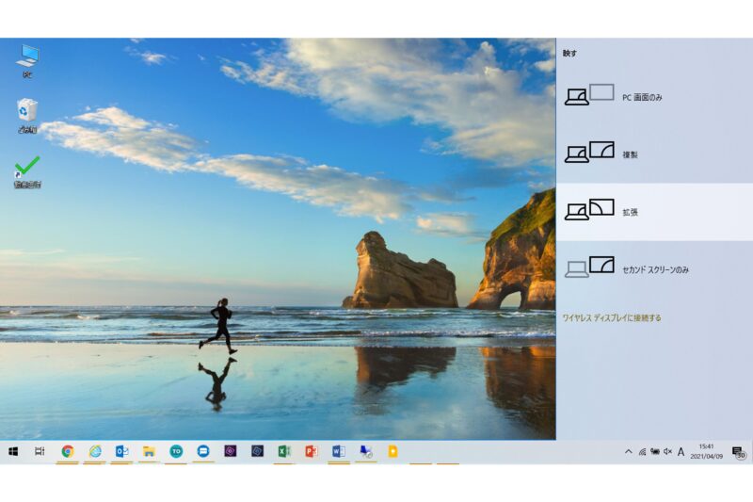Open Internet Explorer from the taskbar
This screenshot has height=502, width=753.
click(x=95, y=452)
